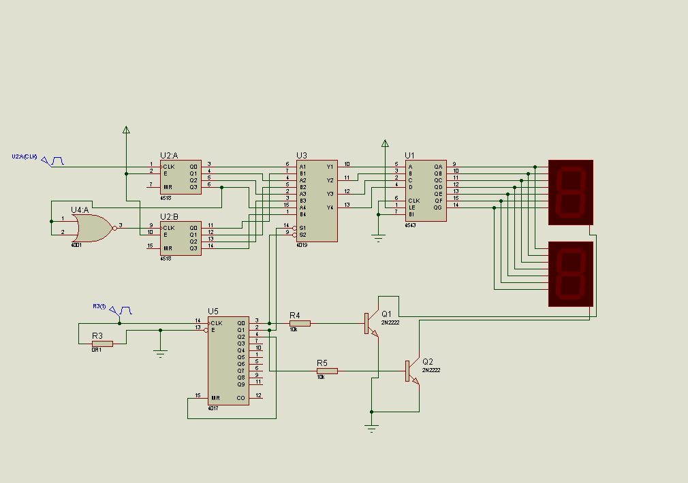
Task: Select the upper seven-segment display
Action: pyautogui.click(x=570, y=193)
